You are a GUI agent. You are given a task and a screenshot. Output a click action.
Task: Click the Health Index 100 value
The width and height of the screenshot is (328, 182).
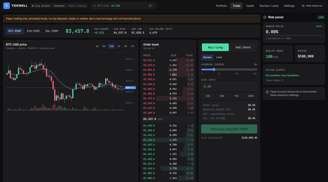(x=269, y=57)
